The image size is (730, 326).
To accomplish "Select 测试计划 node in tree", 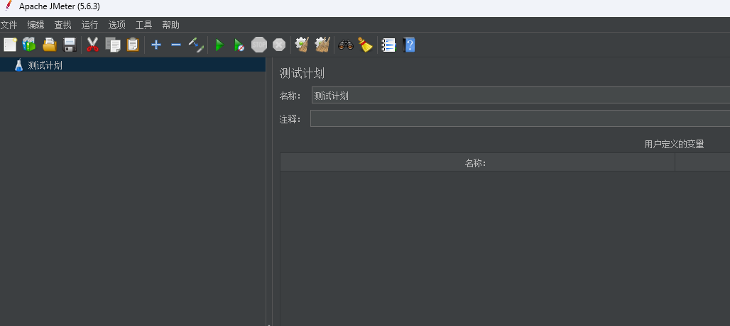I will click(x=45, y=65).
